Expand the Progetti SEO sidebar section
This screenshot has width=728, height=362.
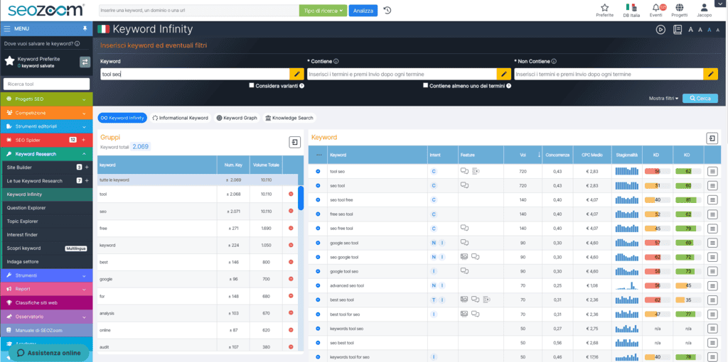[x=46, y=99]
